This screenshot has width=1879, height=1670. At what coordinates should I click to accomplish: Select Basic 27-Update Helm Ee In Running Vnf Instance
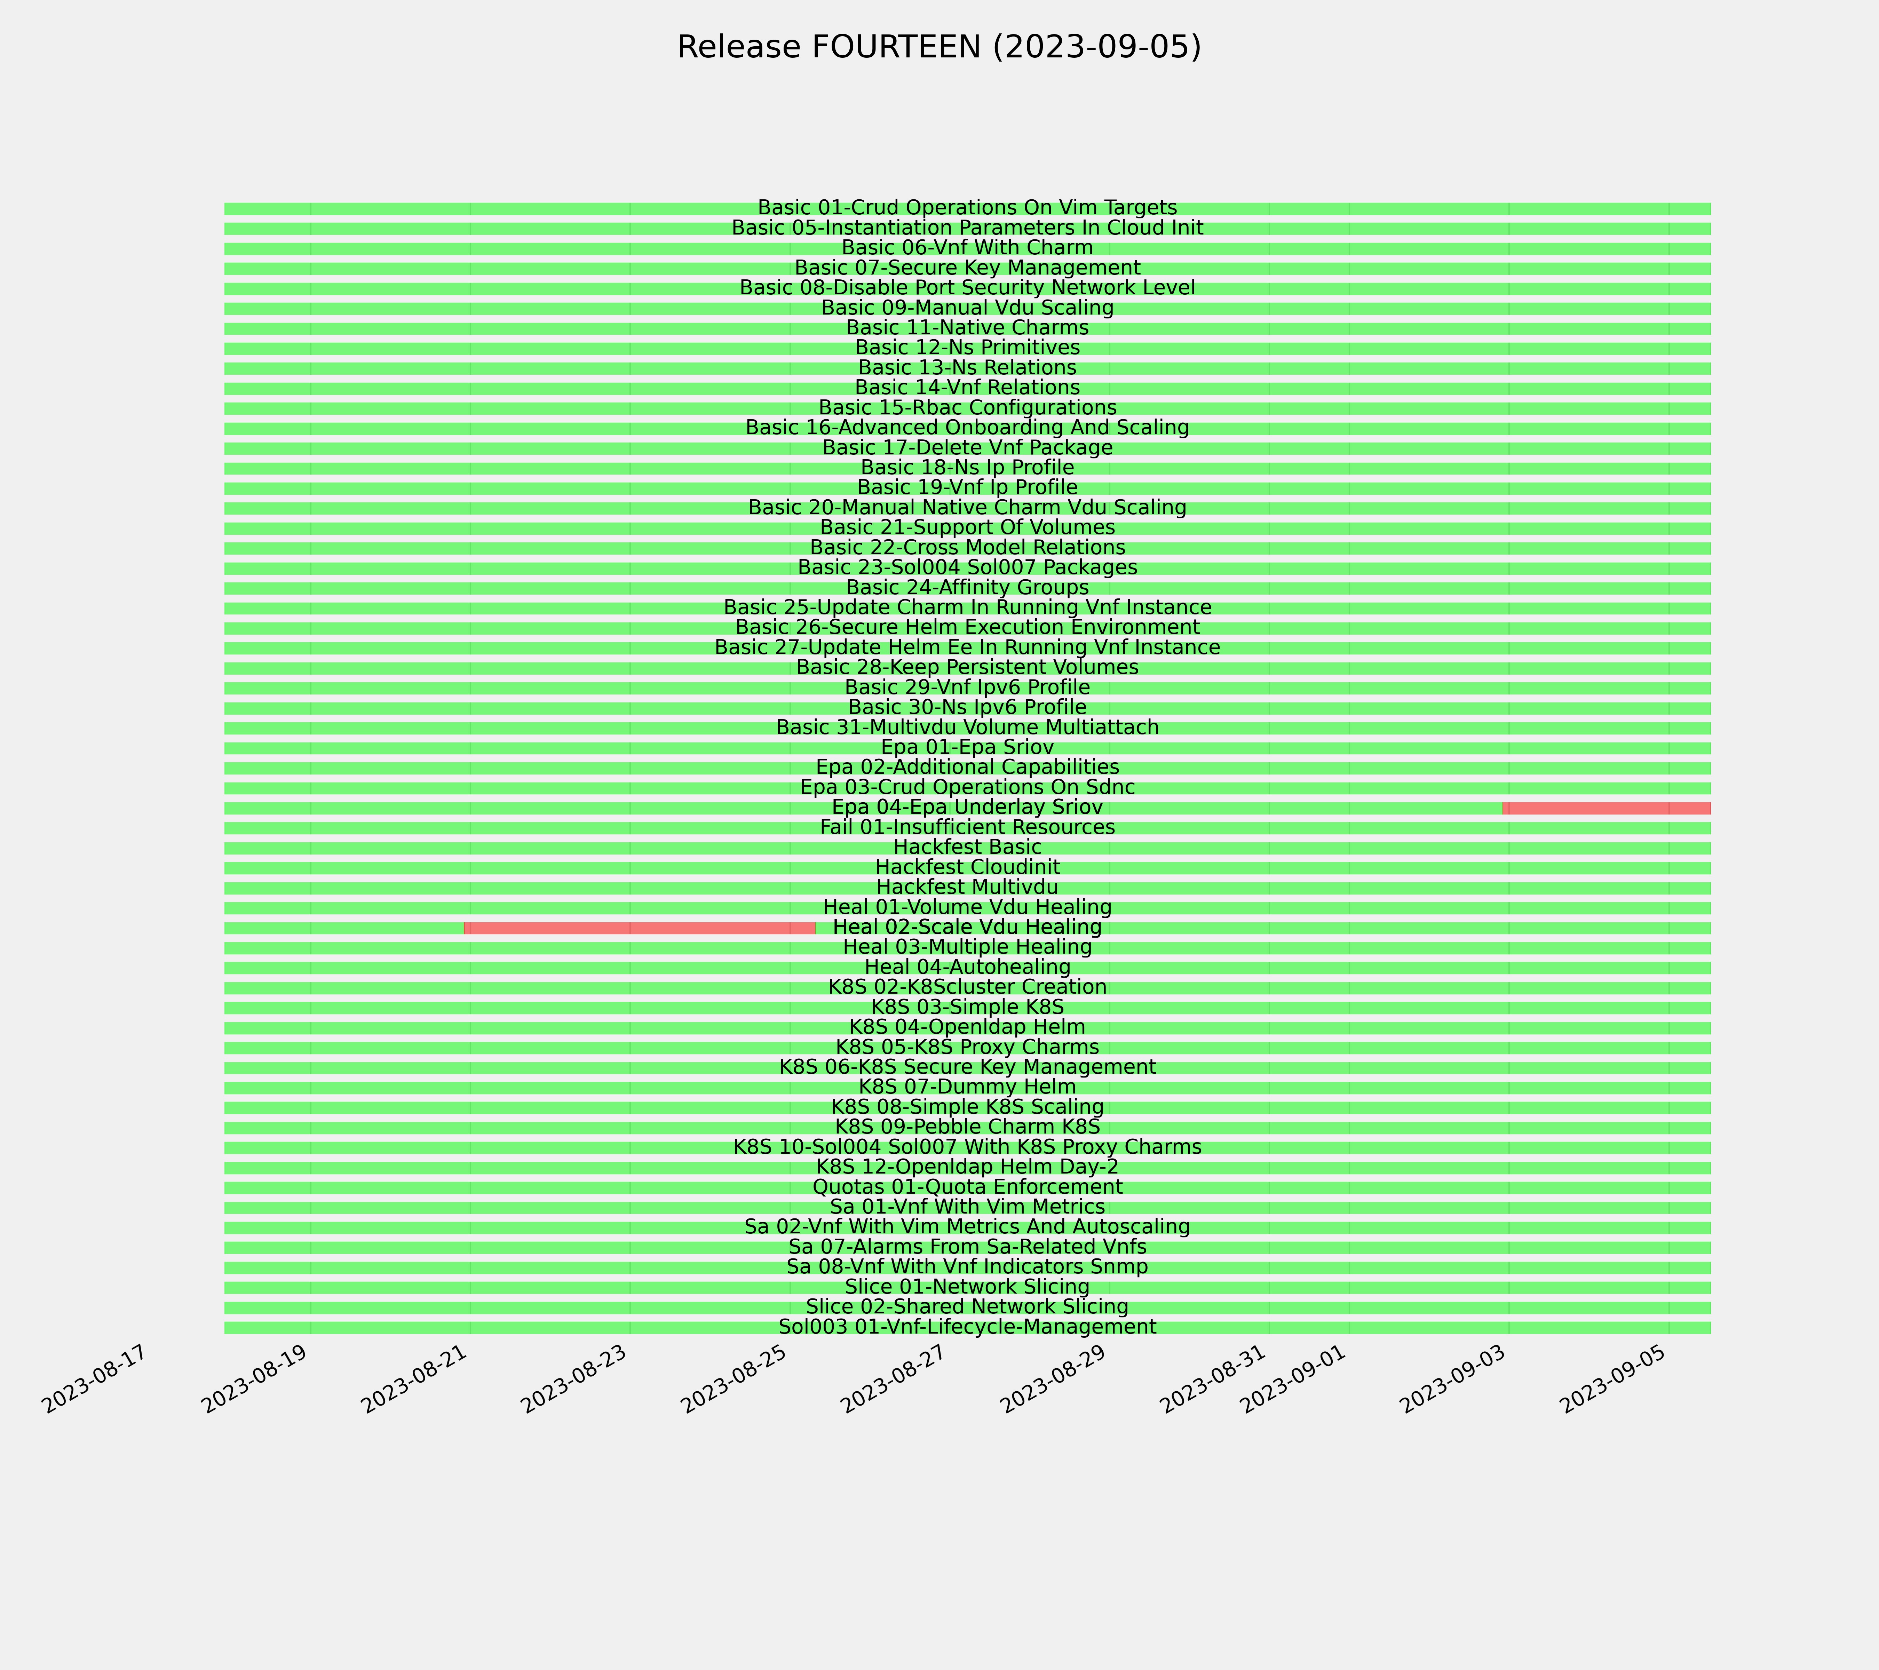[967, 648]
